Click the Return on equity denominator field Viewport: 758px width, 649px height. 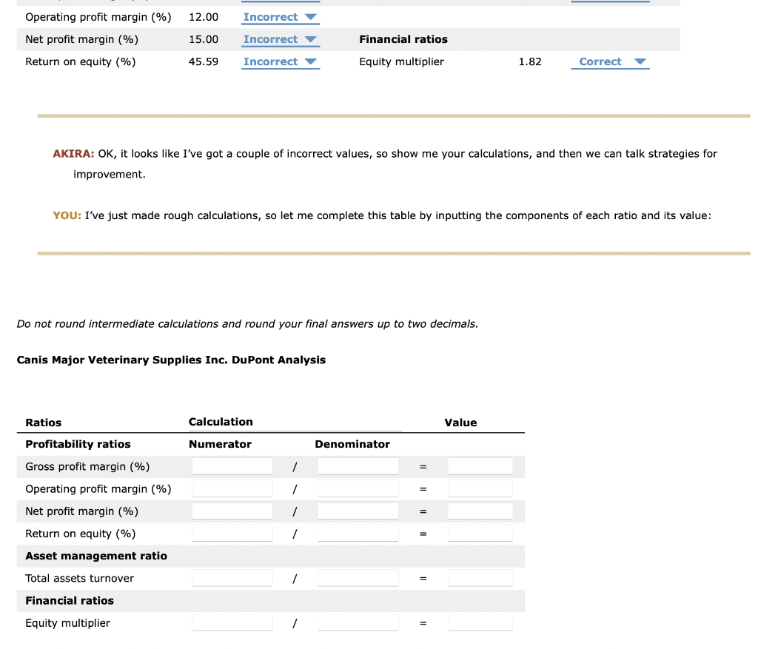point(358,533)
